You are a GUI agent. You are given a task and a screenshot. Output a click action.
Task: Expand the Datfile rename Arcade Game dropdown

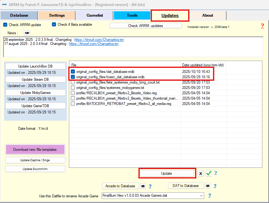pos(201,196)
